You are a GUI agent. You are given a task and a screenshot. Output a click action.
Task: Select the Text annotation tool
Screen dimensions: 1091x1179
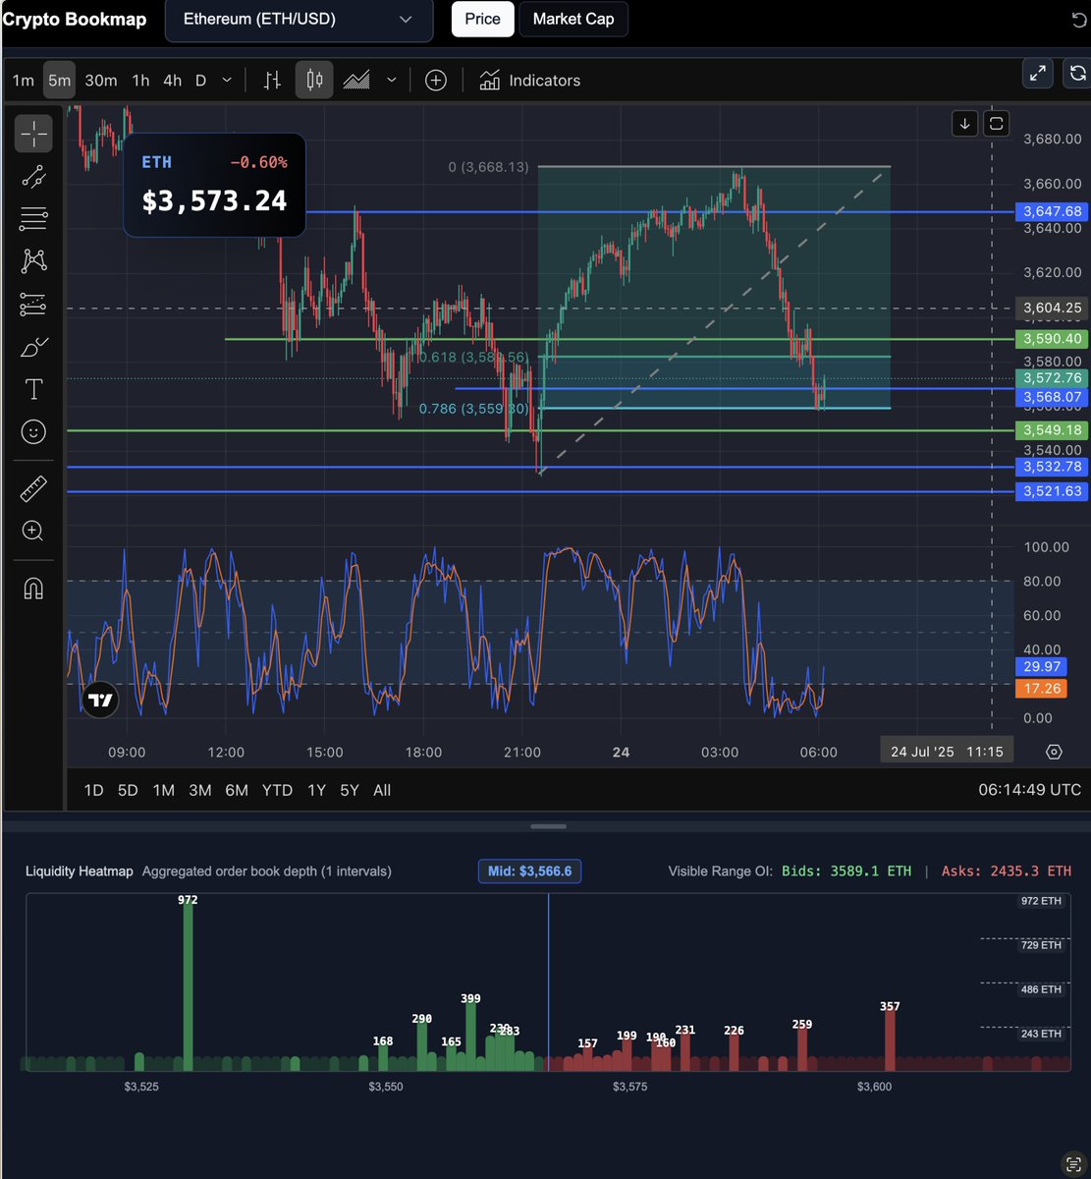click(x=33, y=389)
